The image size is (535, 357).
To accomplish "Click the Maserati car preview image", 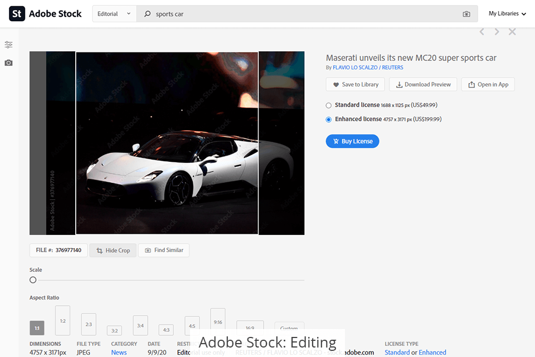I will tap(167, 143).
